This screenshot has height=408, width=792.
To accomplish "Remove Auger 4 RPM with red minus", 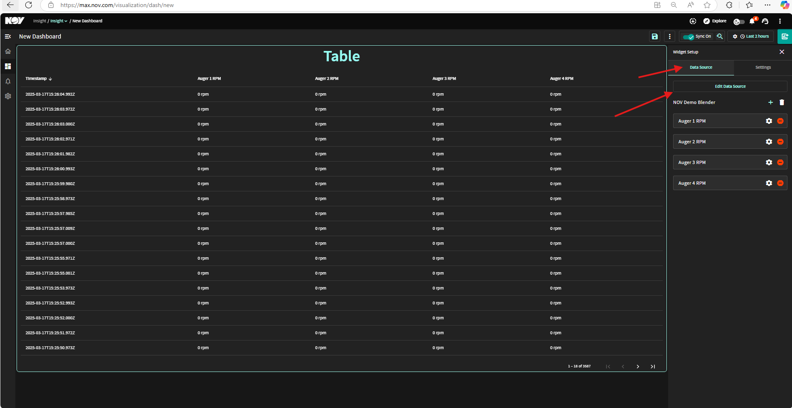I will coord(780,183).
